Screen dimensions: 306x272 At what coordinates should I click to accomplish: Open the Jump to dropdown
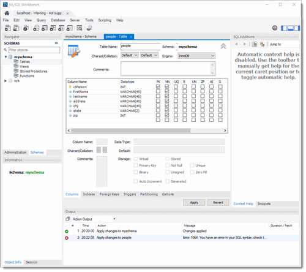point(283,44)
